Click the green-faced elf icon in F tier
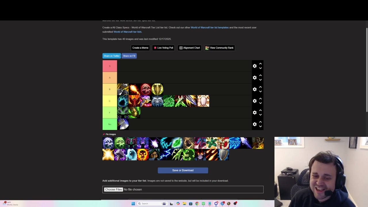The width and height of the screenshot is (368, 207). point(134,112)
